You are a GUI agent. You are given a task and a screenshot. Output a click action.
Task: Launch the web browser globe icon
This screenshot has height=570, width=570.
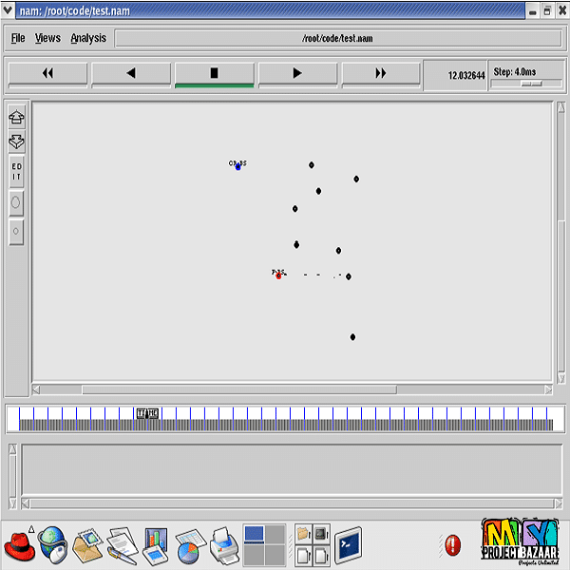pyautogui.click(x=52, y=543)
